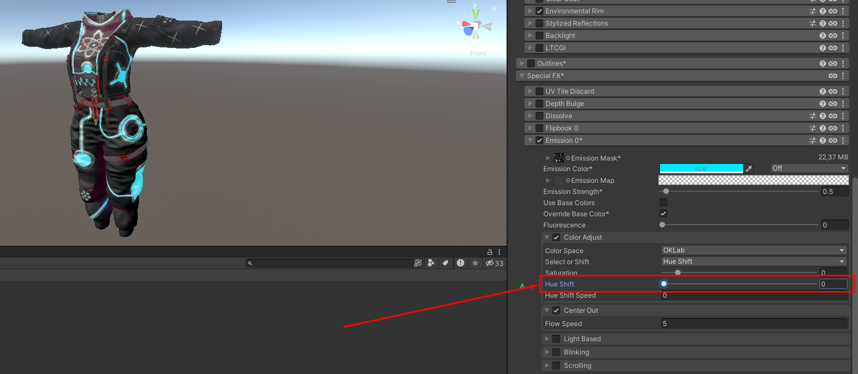Image resolution: width=858 pixels, height=374 pixels.
Task: Click the link icon on Dissolve row
Action: pos(833,116)
